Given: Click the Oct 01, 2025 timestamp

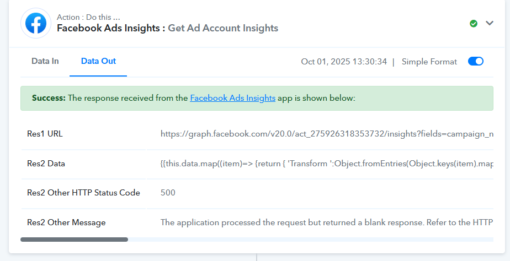Looking at the screenshot, I should tap(344, 62).
